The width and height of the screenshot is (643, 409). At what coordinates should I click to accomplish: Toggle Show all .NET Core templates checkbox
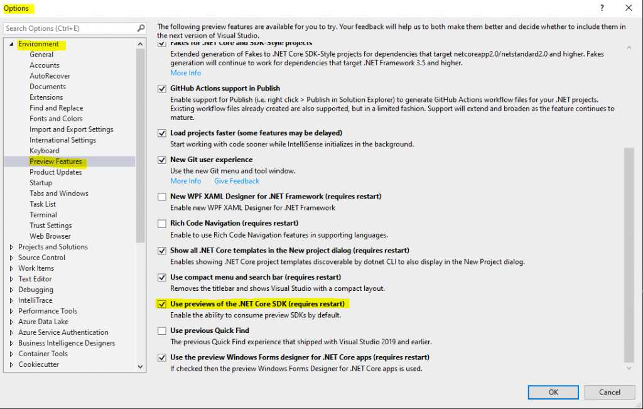coord(162,251)
